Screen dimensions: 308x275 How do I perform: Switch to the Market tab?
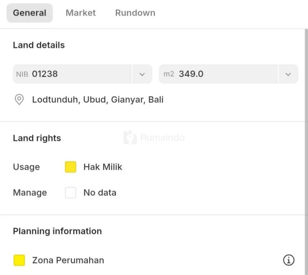click(x=80, y=13)
